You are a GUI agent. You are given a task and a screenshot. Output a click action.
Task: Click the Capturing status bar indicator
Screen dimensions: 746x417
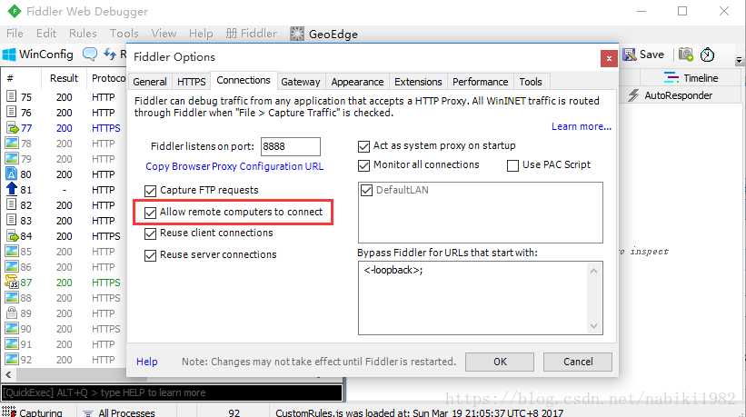click(x=33, y=412)
